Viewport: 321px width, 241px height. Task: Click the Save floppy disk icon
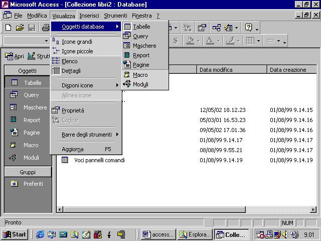point(32,28)
